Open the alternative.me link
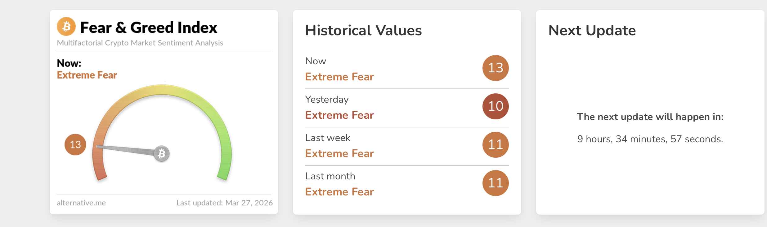767x227 pixels. tap(81, 203)
